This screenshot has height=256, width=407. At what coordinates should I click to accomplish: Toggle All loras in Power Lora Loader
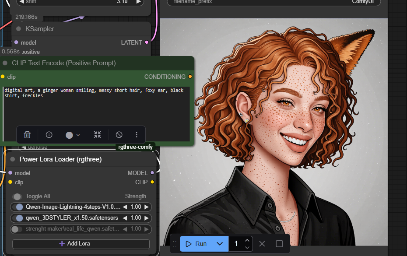18,196
